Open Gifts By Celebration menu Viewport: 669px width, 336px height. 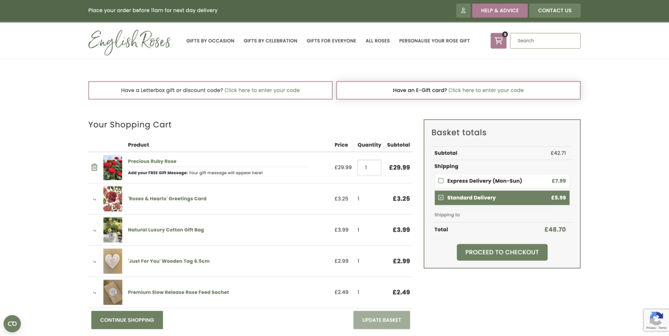pyautogui.click(x=270, y=41)
